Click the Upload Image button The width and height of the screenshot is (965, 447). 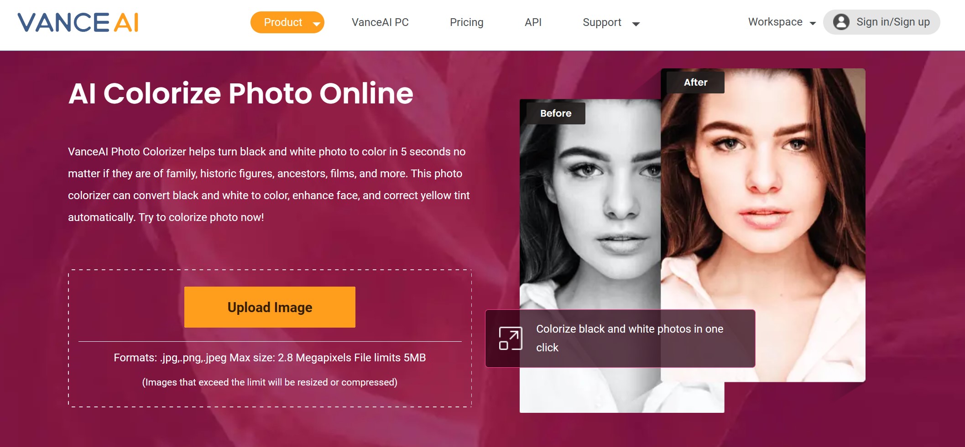tap(270, 307)
